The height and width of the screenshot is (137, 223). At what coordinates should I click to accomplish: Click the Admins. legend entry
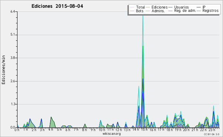[x=158, y=11]
